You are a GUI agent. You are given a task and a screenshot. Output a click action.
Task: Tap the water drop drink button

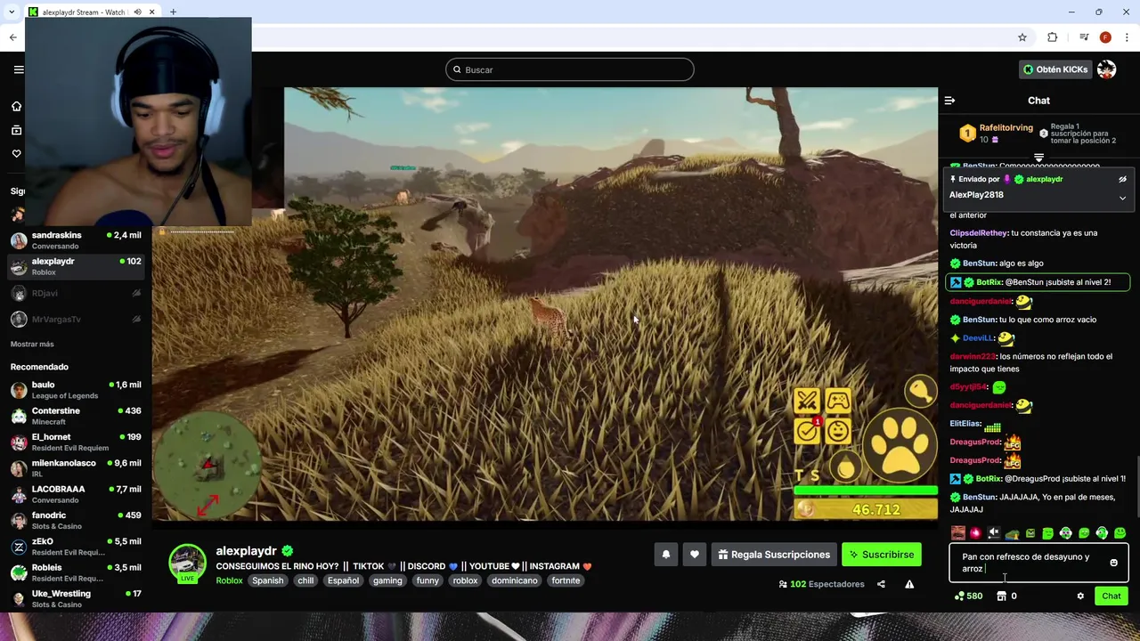click(846, 467)
